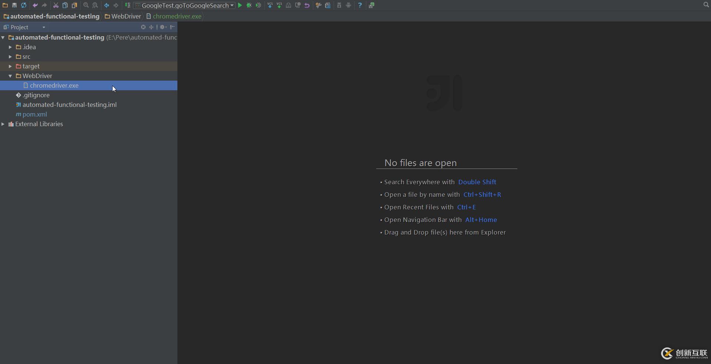Run with Coverage icon
711x364 pixels.
[258, 5]
